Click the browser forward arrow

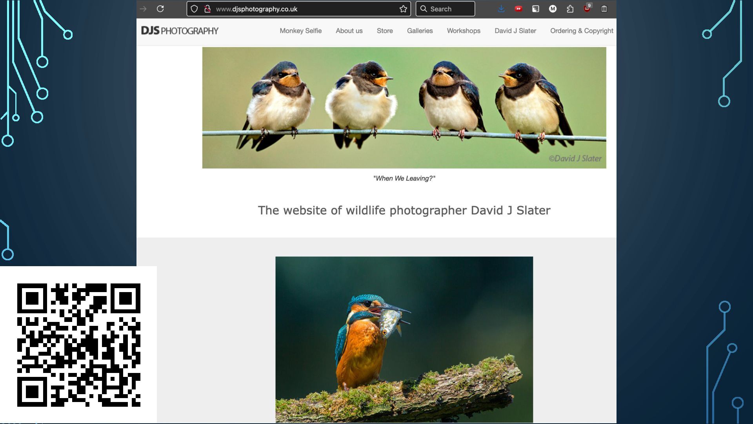pyautogui.click(x=143, y=9)
